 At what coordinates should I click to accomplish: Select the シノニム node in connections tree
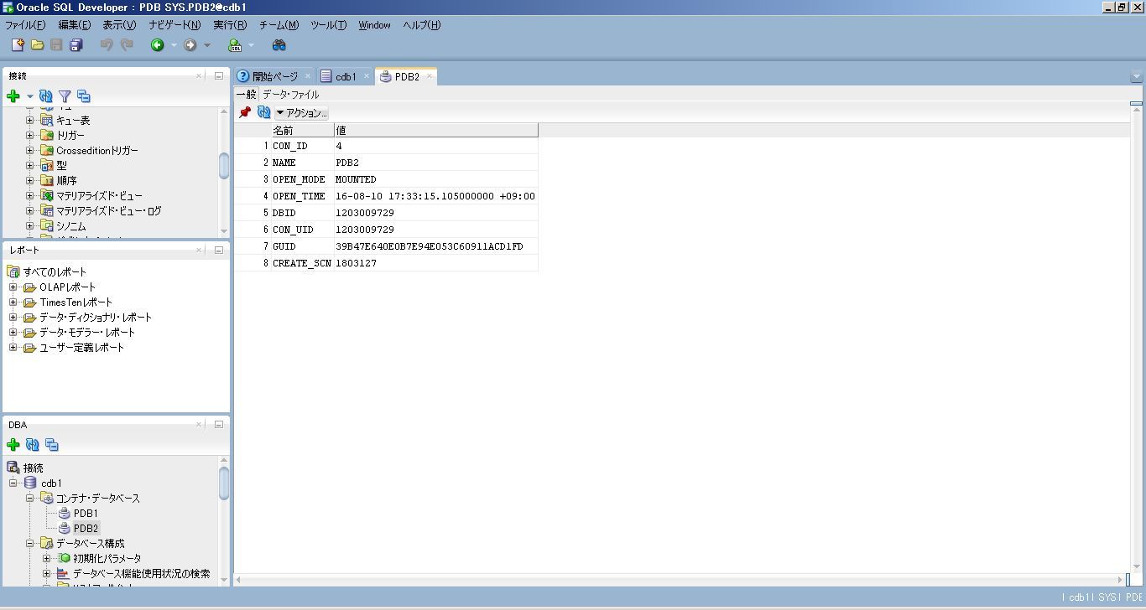tap(70, 226)
